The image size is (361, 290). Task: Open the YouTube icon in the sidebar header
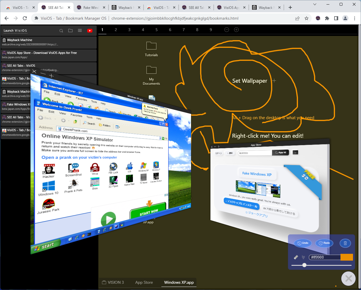(90, 31)
